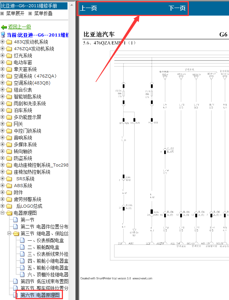Click folder icon of 泊车系统

coord(9,110)
